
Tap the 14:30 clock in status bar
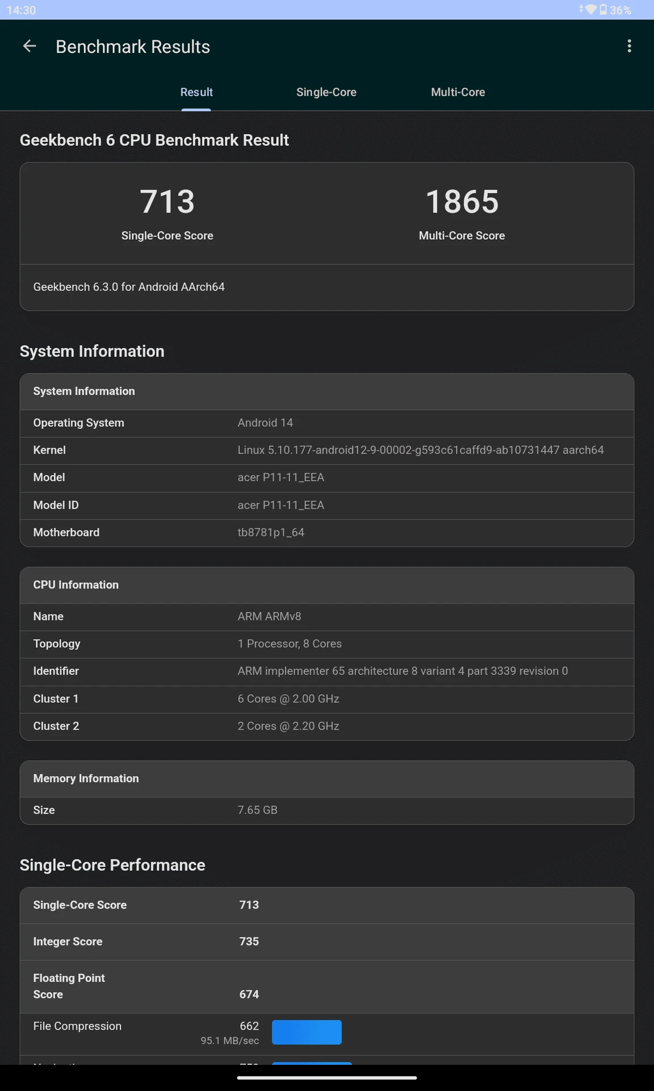21,10
